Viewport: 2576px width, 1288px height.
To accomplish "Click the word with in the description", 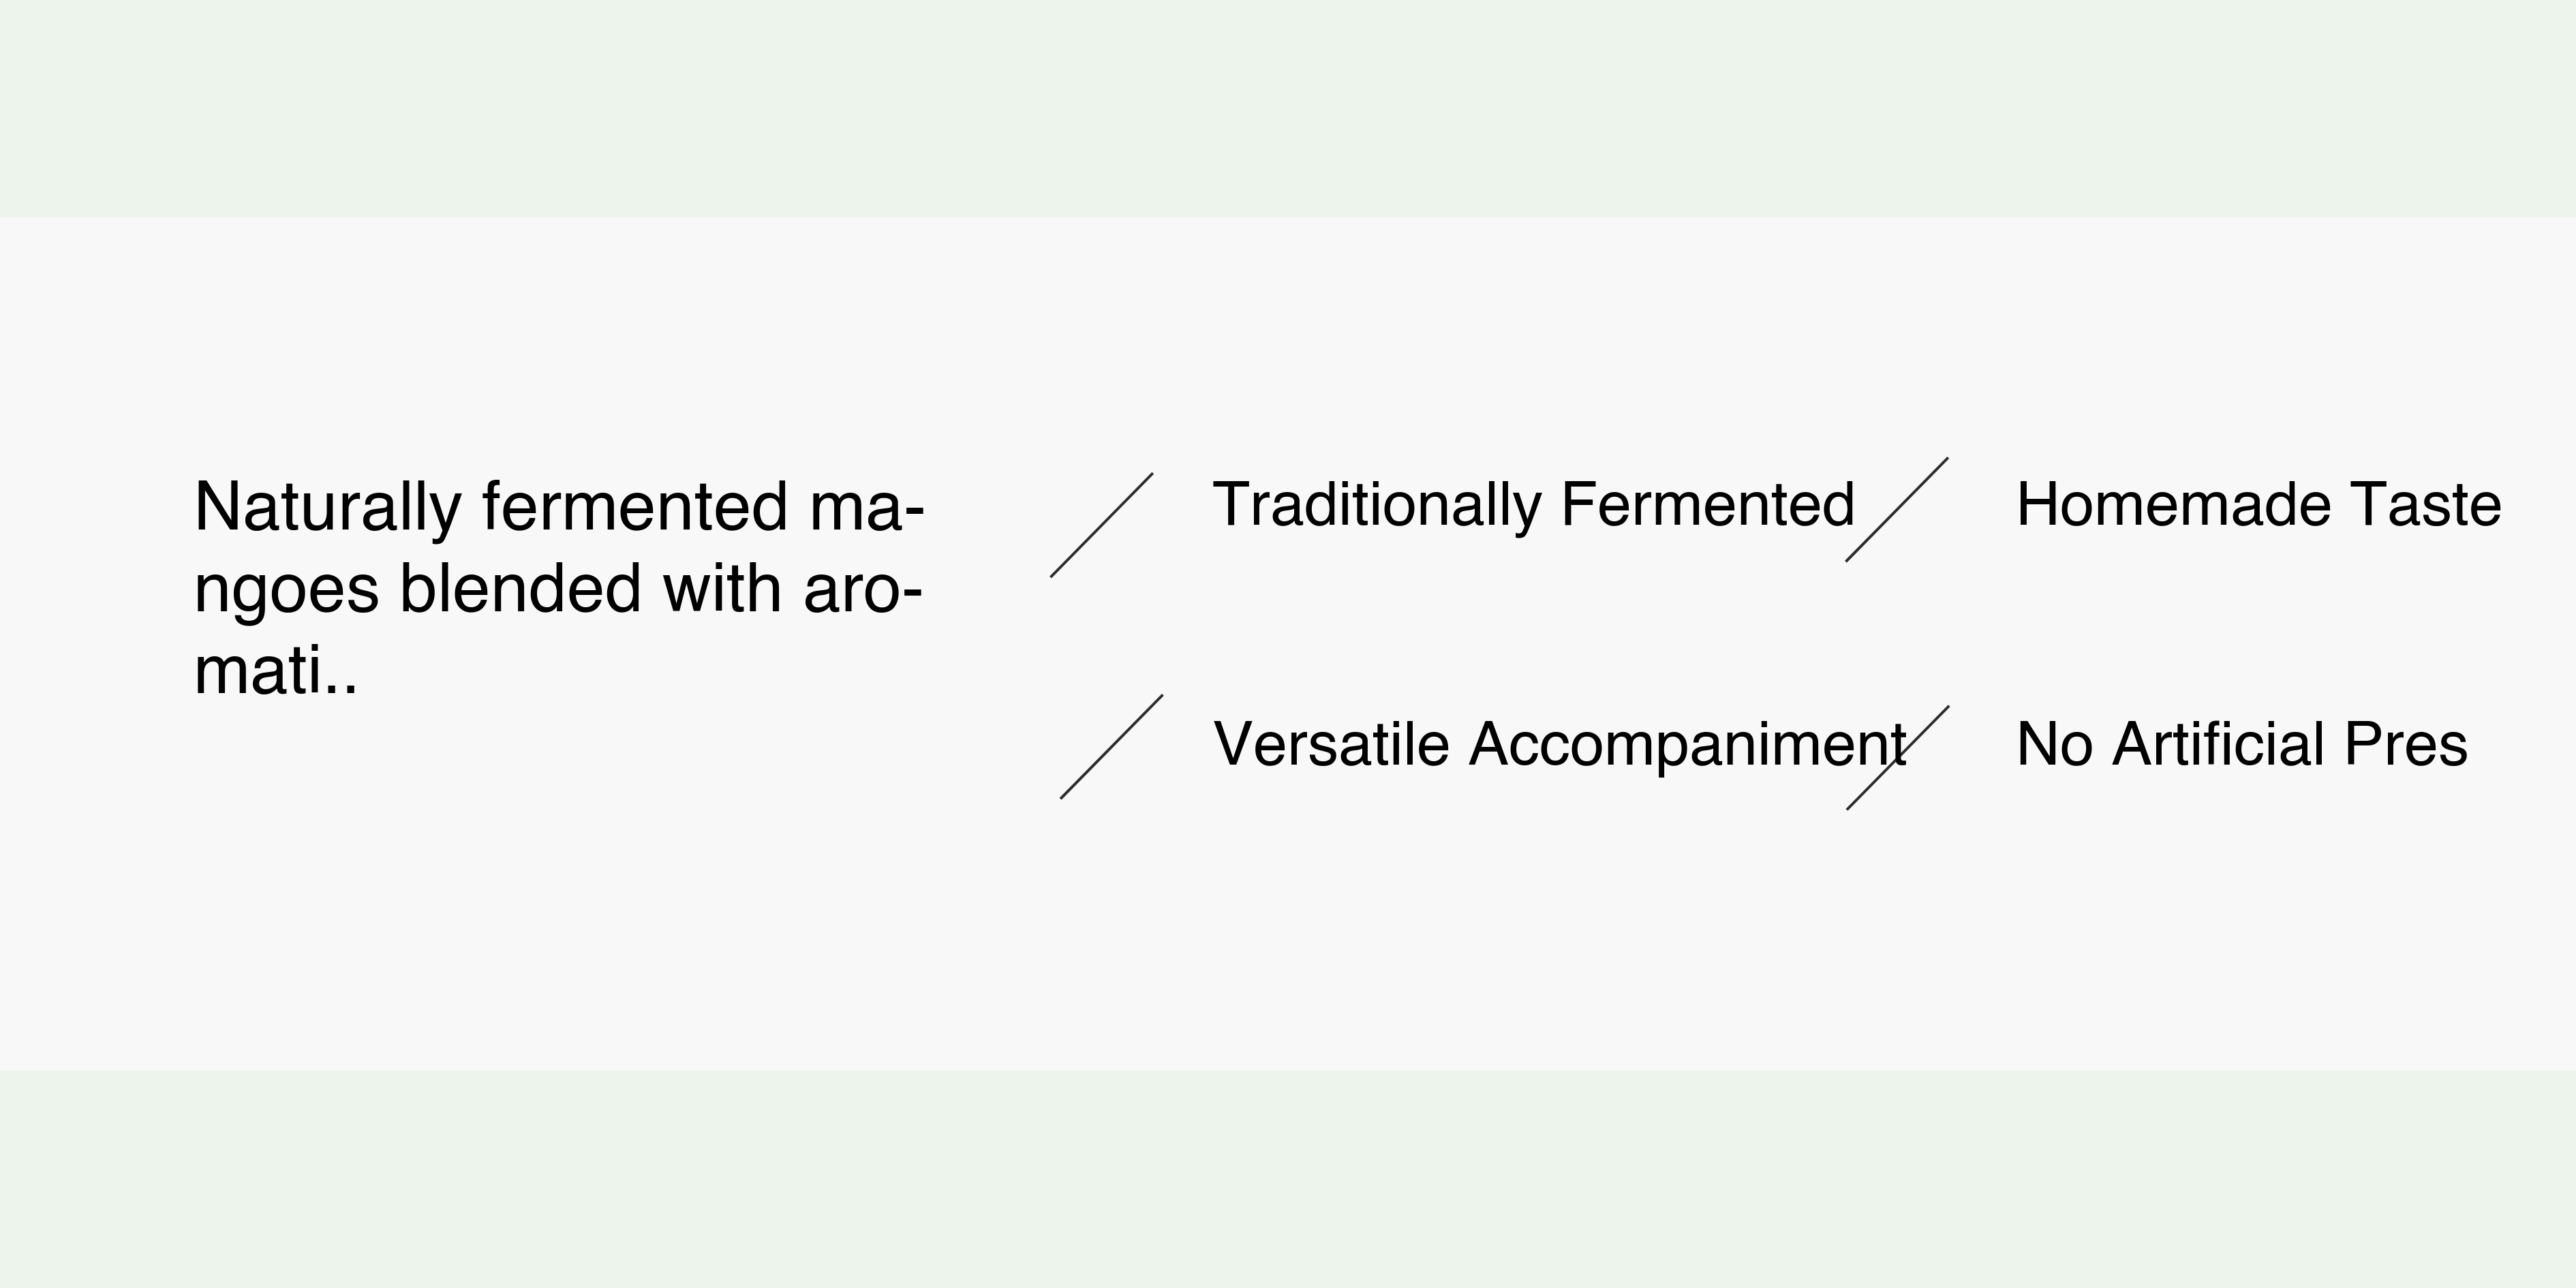I will pyautogui.click(x=721, y=588).
